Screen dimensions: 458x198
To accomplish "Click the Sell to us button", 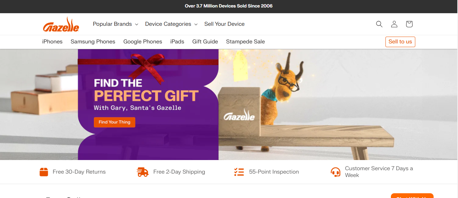I will (400, 42).
